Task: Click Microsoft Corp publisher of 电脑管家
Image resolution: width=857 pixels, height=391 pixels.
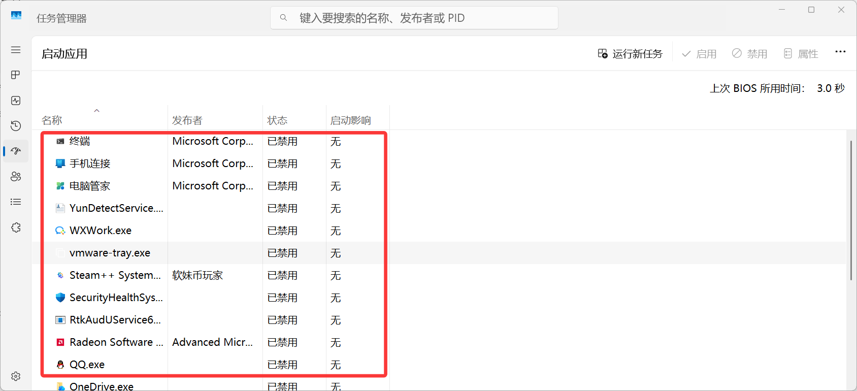Action: click(x=213, y=186)
